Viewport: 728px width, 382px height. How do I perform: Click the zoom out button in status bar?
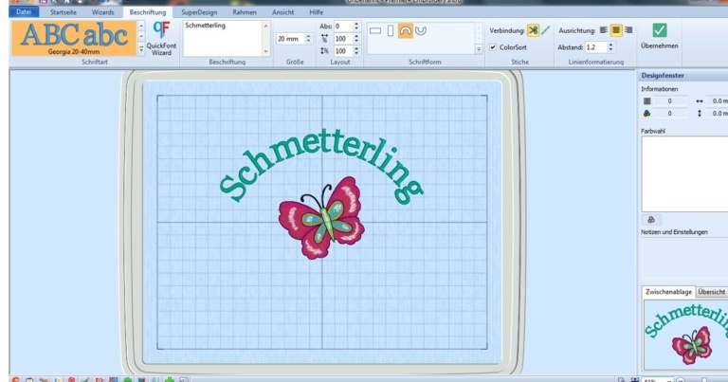tap(681, 380)
